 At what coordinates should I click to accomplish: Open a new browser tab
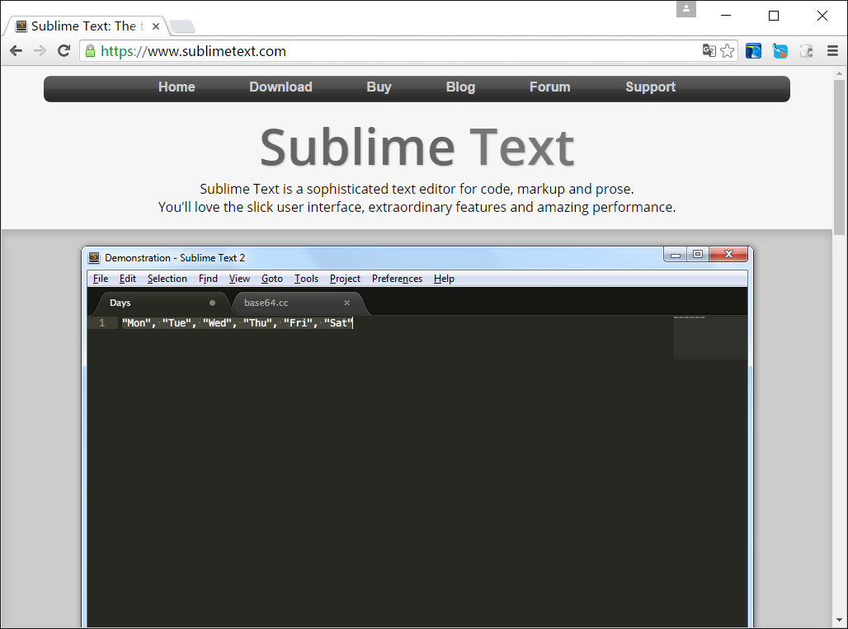[x=182, y=26]
